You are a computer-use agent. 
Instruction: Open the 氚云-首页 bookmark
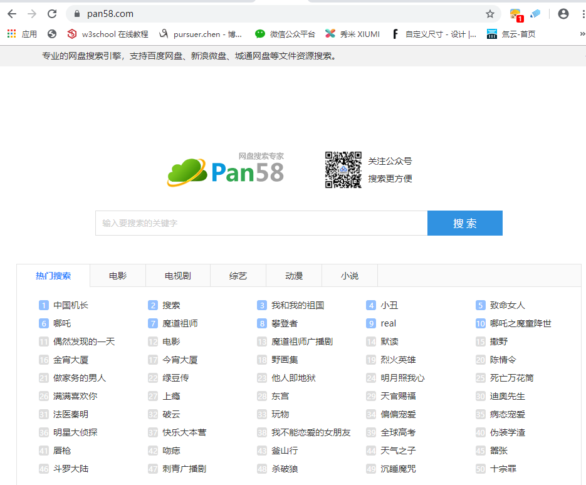tap(511, 34)
